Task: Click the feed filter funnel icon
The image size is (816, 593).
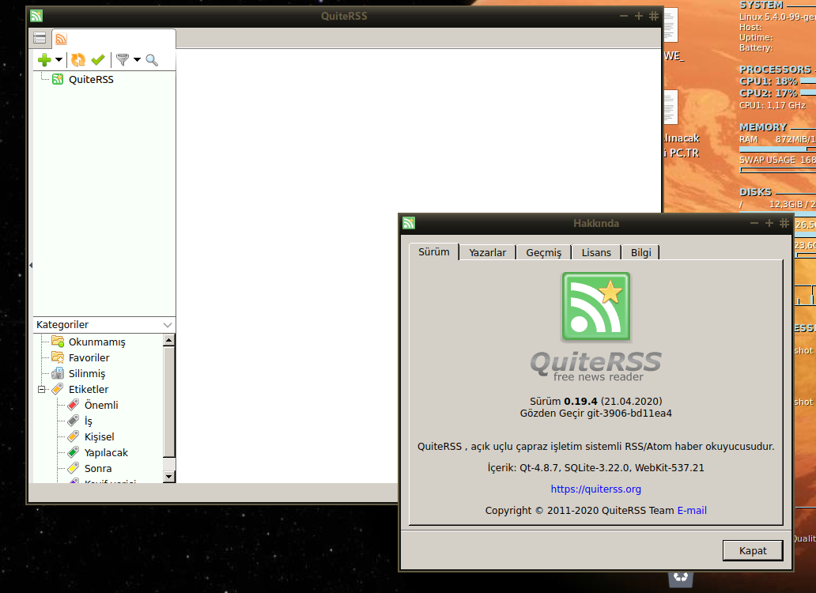Action: pyautogui.click(x=123, y=60)
